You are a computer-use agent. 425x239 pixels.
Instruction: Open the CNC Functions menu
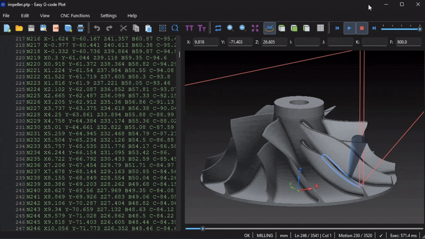(x=75, y=16)
